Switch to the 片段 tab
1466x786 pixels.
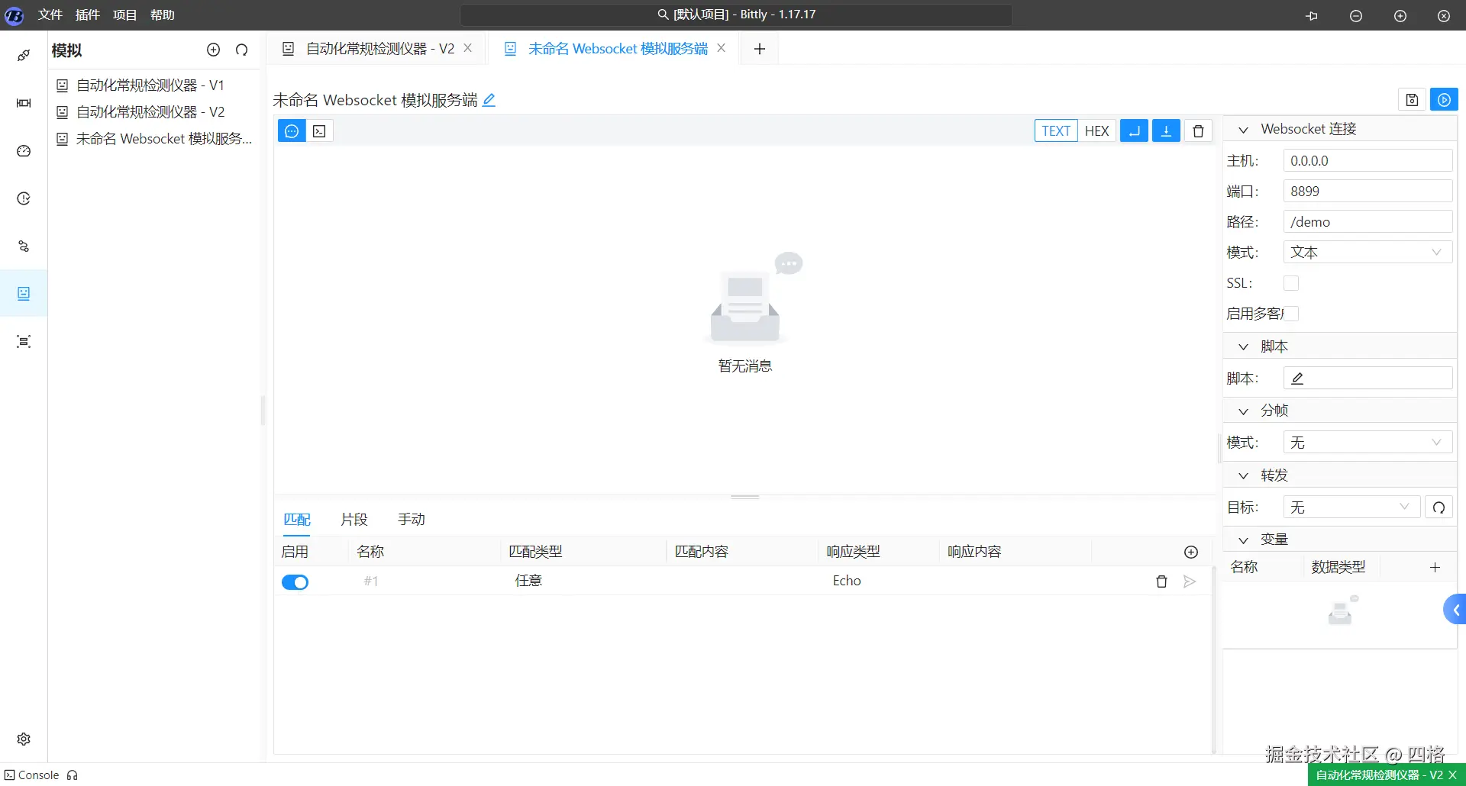pos(354,520)
